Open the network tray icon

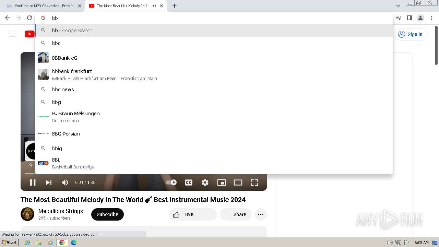click(x=398, y=243)
